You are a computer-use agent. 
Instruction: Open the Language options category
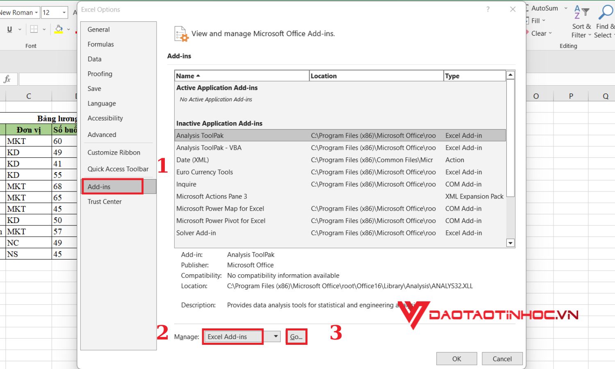(x=118, y=103)
